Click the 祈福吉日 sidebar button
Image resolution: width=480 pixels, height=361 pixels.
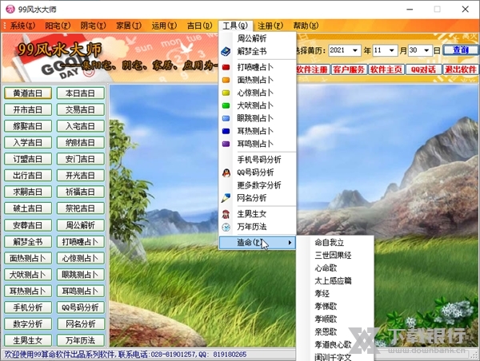[81, 192]
